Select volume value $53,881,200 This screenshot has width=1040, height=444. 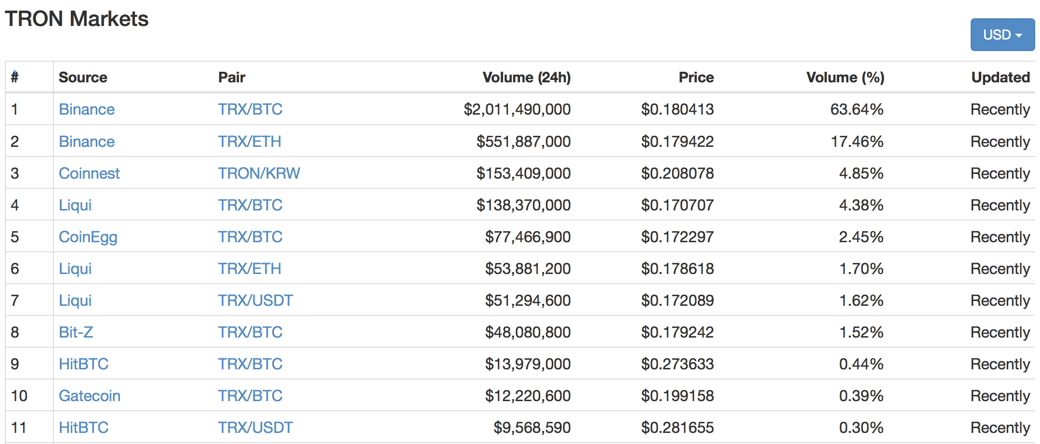click(528, 269)
